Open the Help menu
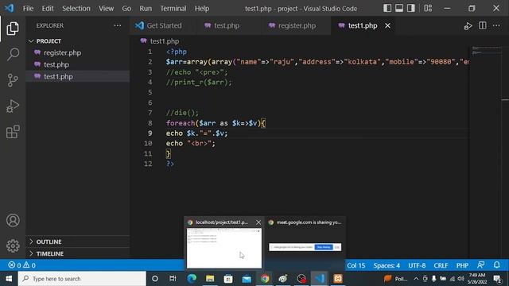Viewport: 509px width, 286px height. pos(201,9)
